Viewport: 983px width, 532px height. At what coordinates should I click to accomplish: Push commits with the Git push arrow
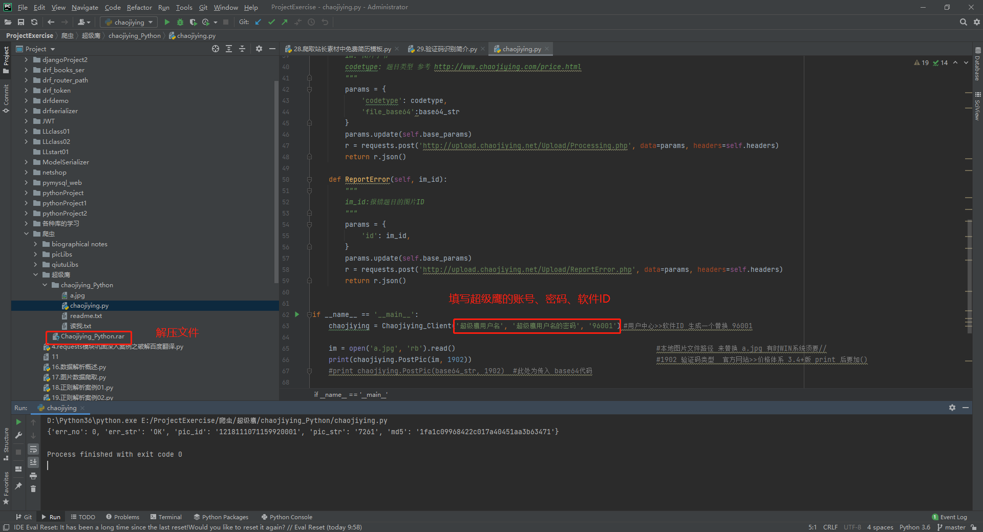tap(285, 22)
